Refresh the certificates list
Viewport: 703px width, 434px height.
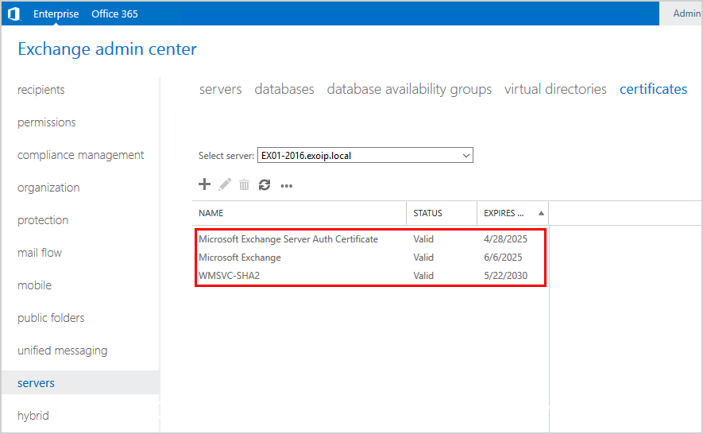[265, 184]
